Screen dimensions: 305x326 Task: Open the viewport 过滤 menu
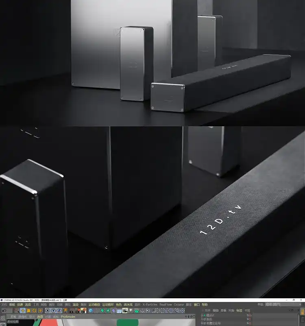(x=48, y=317)
